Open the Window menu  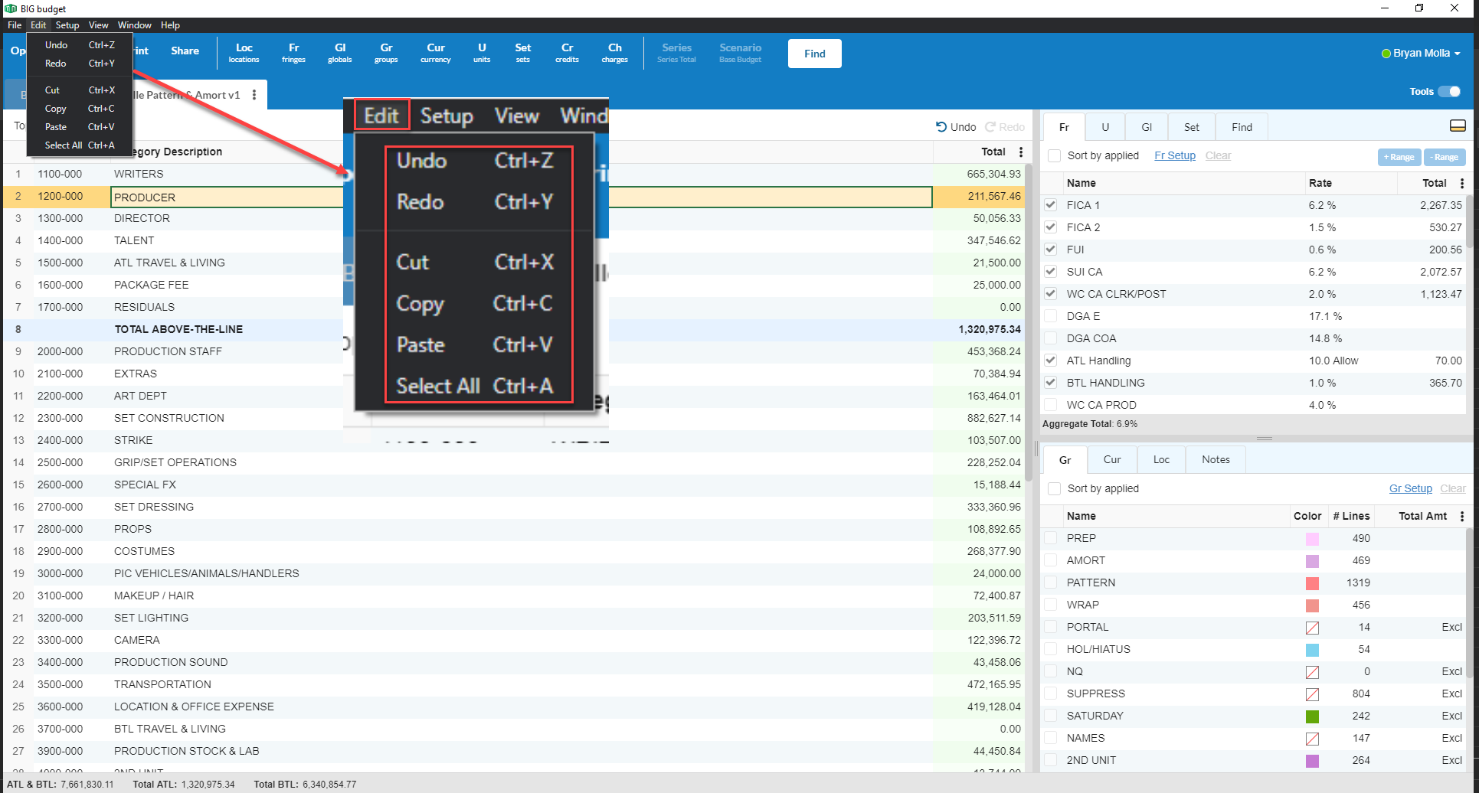click(x=135, y=25)
